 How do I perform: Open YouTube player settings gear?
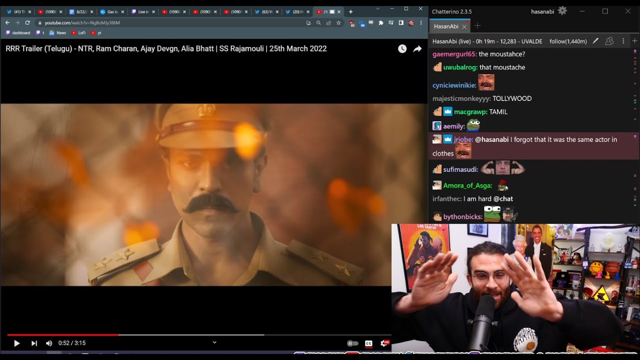[384, 343]
